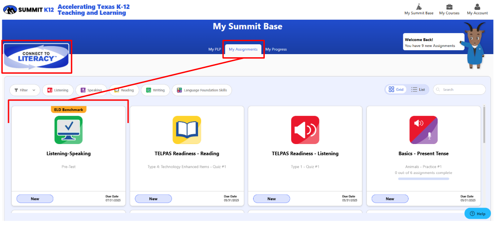This screenshot has width=495, height=225.
Task: Click the Pre-Test subtitle text
Action: [x=69, y=167]
